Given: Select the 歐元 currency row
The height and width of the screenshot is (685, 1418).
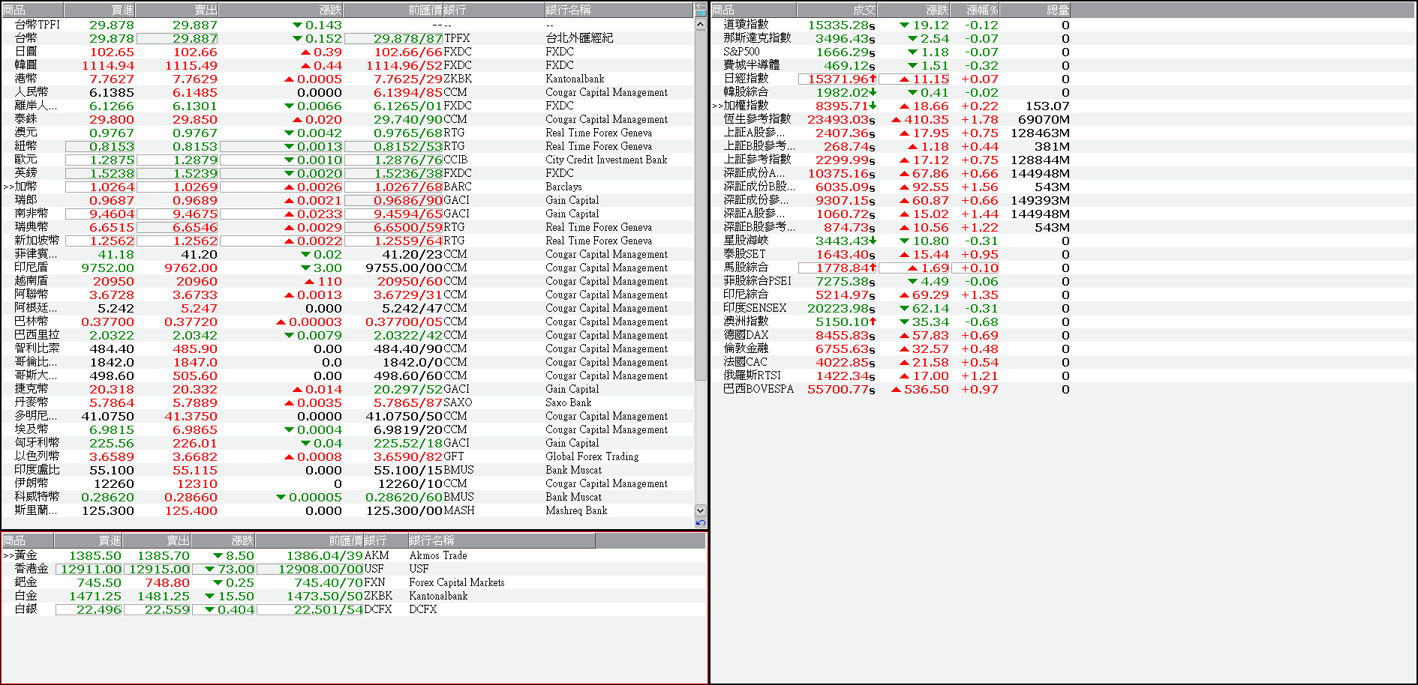Looking at the screenshot, I should click(347, 160).
